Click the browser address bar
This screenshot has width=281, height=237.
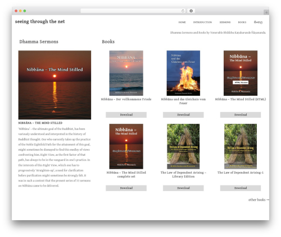click(x=133, y=11)
